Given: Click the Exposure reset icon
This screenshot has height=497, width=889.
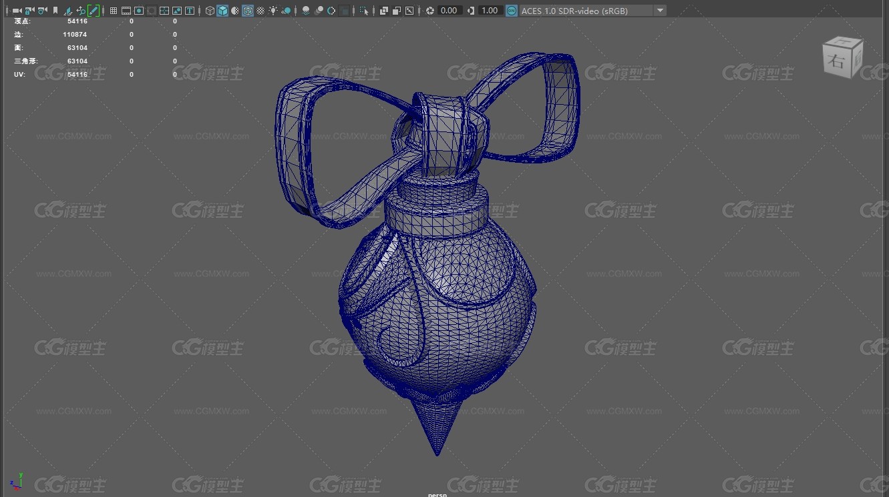Looking at the screenshot, I should click(x=429, y=11).
